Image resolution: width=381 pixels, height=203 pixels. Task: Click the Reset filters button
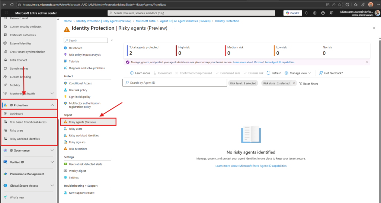coord(308,84)
